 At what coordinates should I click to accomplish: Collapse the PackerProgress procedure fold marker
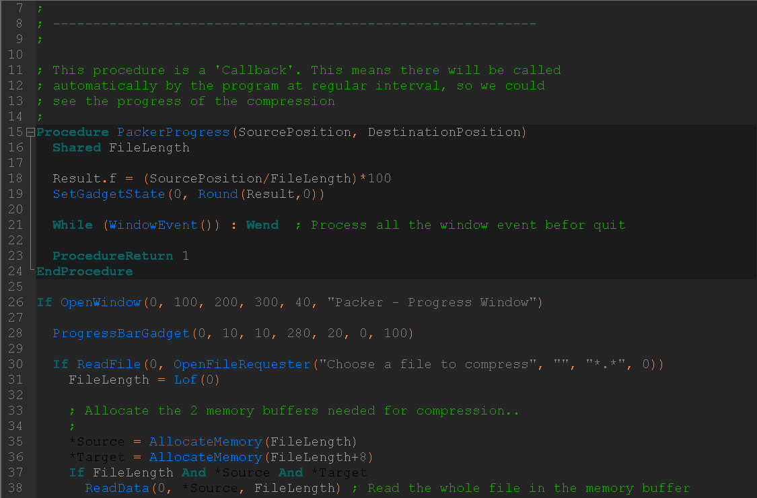coord(30,133)
